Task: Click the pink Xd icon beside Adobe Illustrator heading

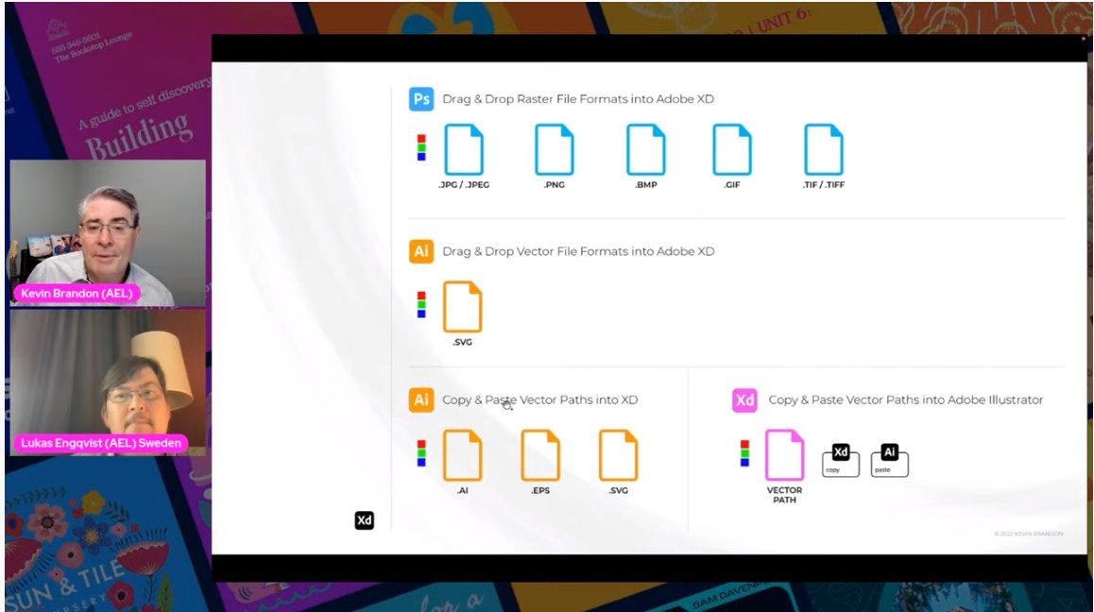Action: click(x=744, y=400)
